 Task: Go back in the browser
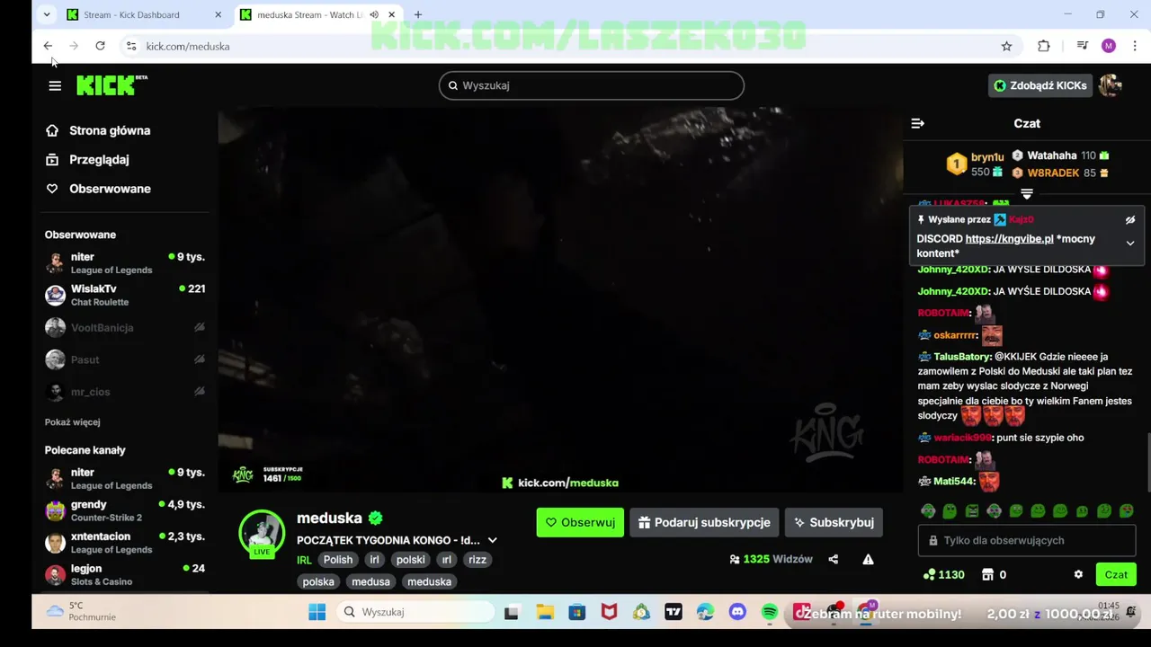pos(48,46)
